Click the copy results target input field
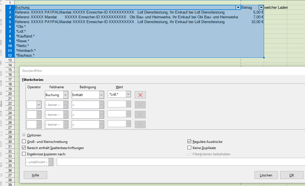The width and height of the screenshot is (305, 186). pyautogui.click(x=181, y=162)
